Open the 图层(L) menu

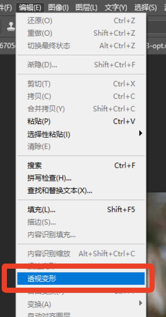86,8
